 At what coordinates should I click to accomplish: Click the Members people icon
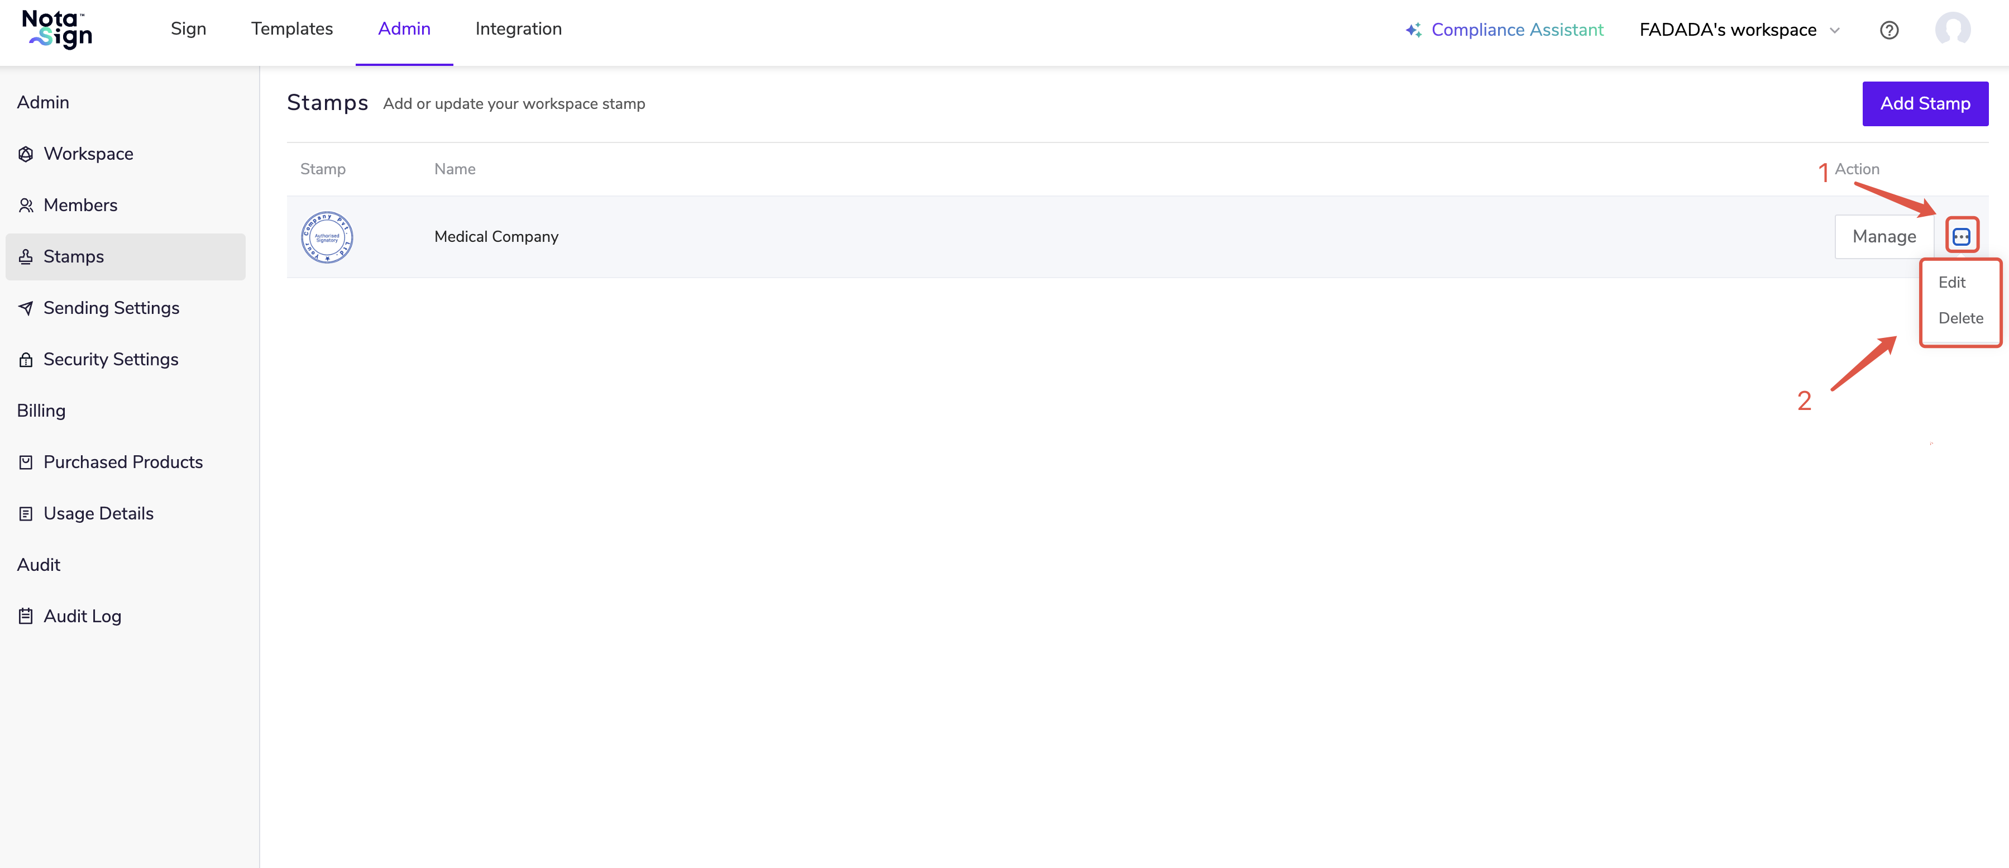(26, 205)
